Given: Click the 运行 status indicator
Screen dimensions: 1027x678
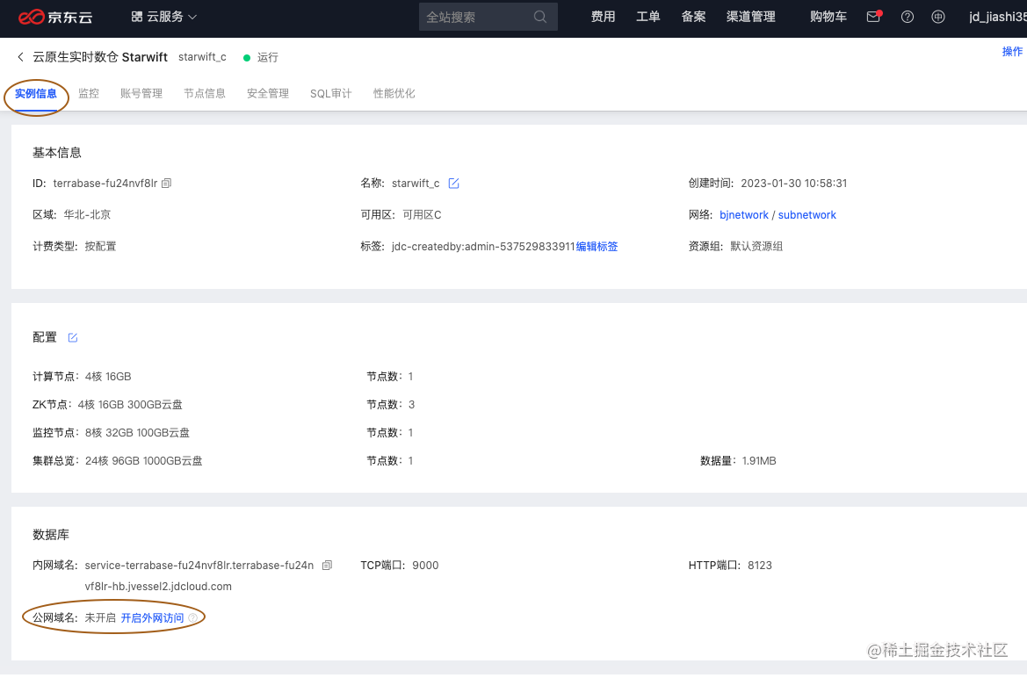Looking at the screenshot, I should [261, 58].
